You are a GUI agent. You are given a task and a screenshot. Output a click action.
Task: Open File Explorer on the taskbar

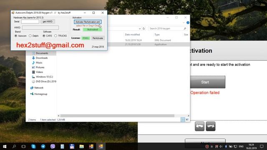click(x=82, y=146)
